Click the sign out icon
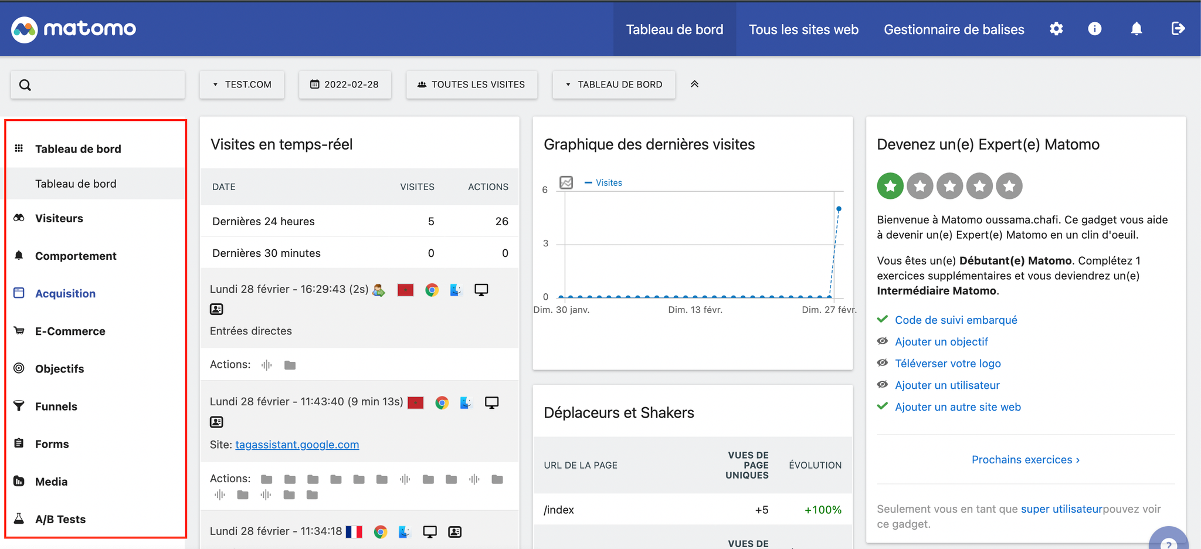The image size is (1201, 549). pyautogui.click(x=1178, y=29)
